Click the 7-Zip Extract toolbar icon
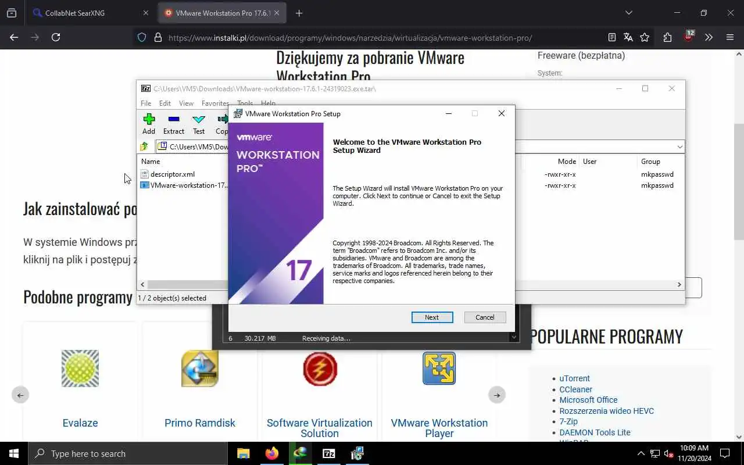This screenshot has width=744, height=465. [x=174, y=124]
